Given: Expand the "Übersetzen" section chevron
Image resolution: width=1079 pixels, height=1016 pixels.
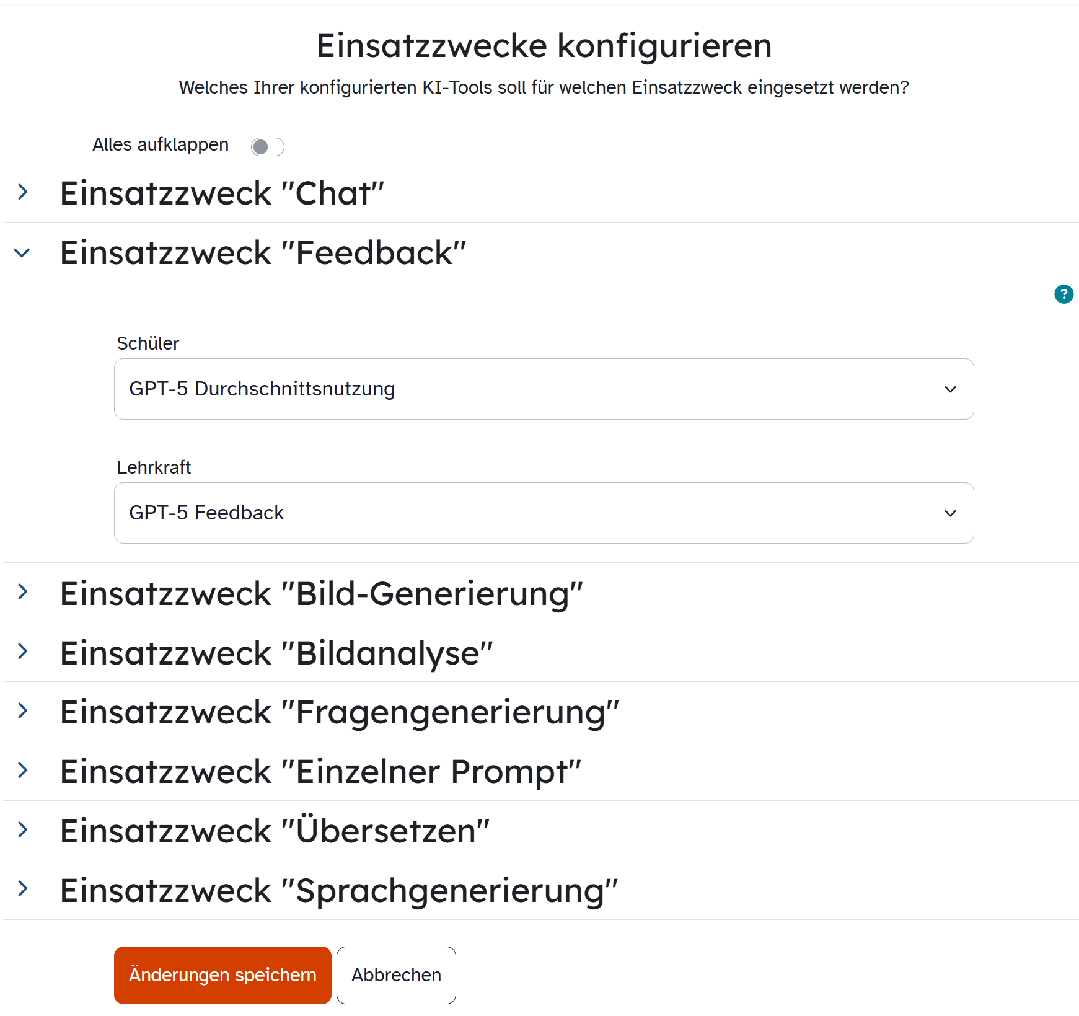Looking at the screenshot, I should 23,830.
